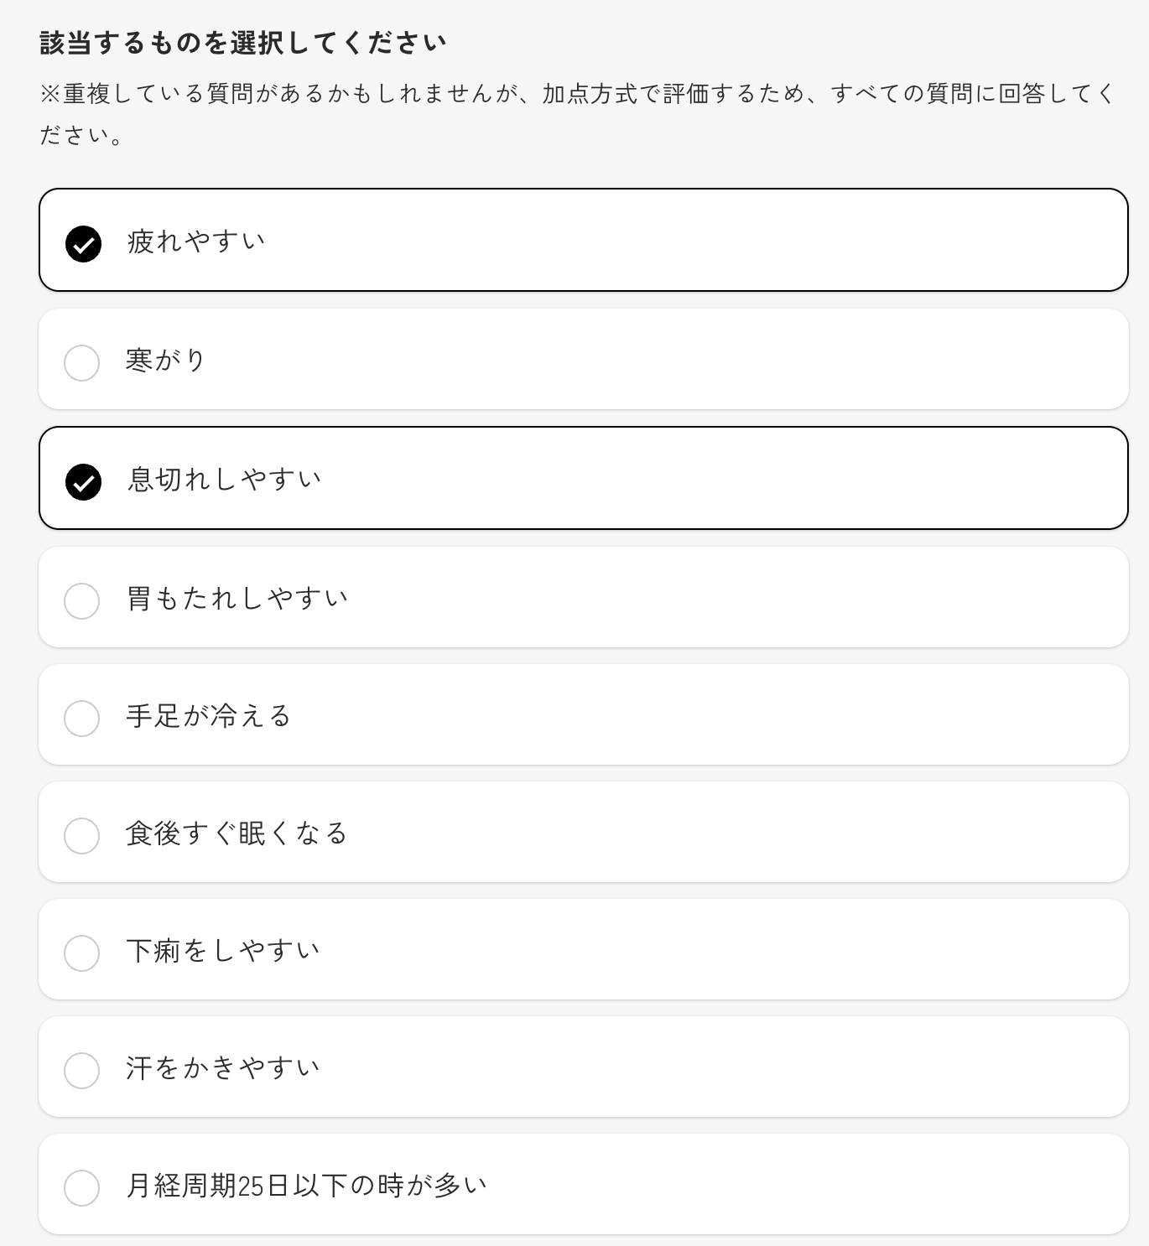This screenshot has height=1246, width=1149.
Task: Select the 手足が冷える option text
Action: pos(209,715)
